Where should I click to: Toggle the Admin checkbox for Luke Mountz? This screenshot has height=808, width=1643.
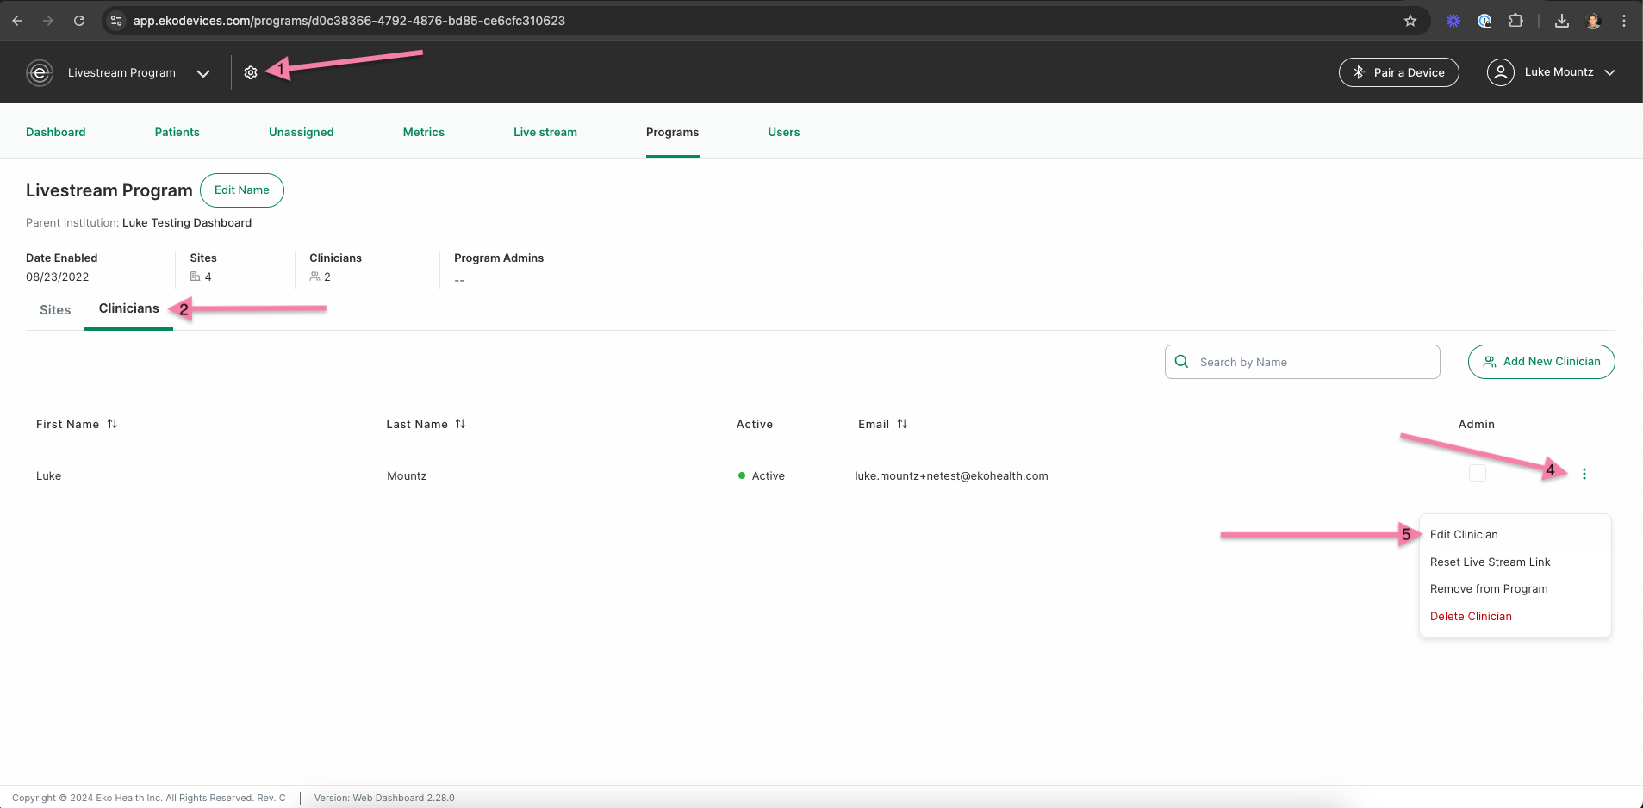(x=1477, y=474)
